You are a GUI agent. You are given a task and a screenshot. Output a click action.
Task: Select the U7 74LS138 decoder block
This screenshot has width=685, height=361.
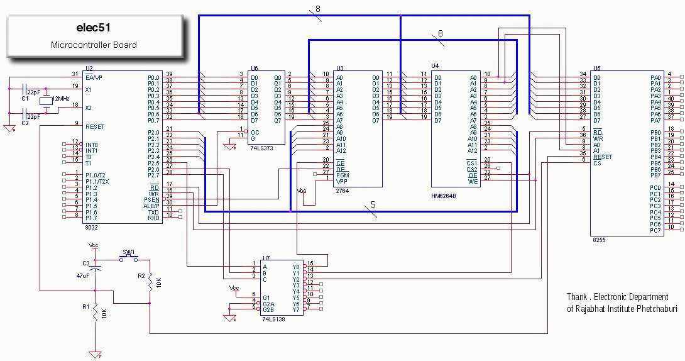tap(282, 287)
